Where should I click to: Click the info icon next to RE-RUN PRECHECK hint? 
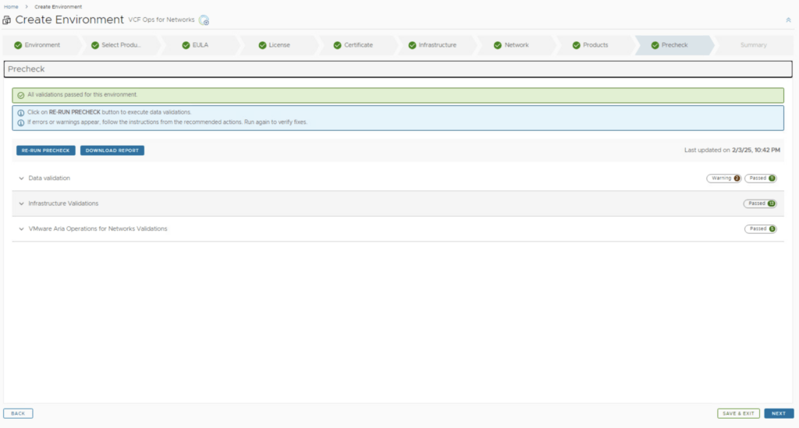click(21, 112)
